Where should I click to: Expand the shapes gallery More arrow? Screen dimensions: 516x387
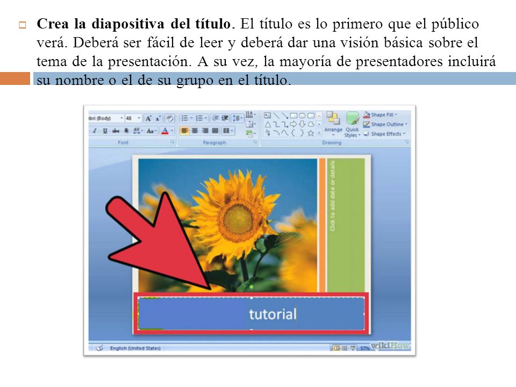[319, 133]
